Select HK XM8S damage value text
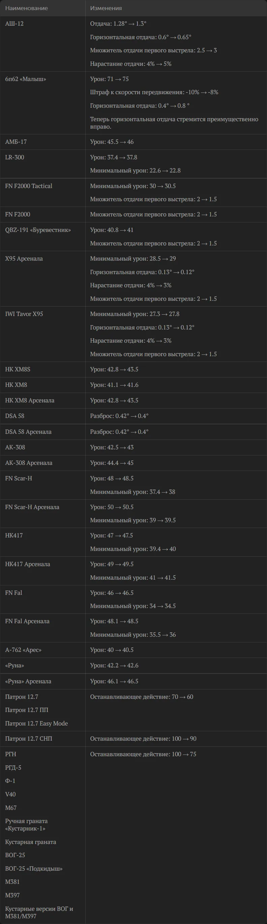The width and height of the screenshot is (267, 924). pyautogui.click(x=114, y=369)
